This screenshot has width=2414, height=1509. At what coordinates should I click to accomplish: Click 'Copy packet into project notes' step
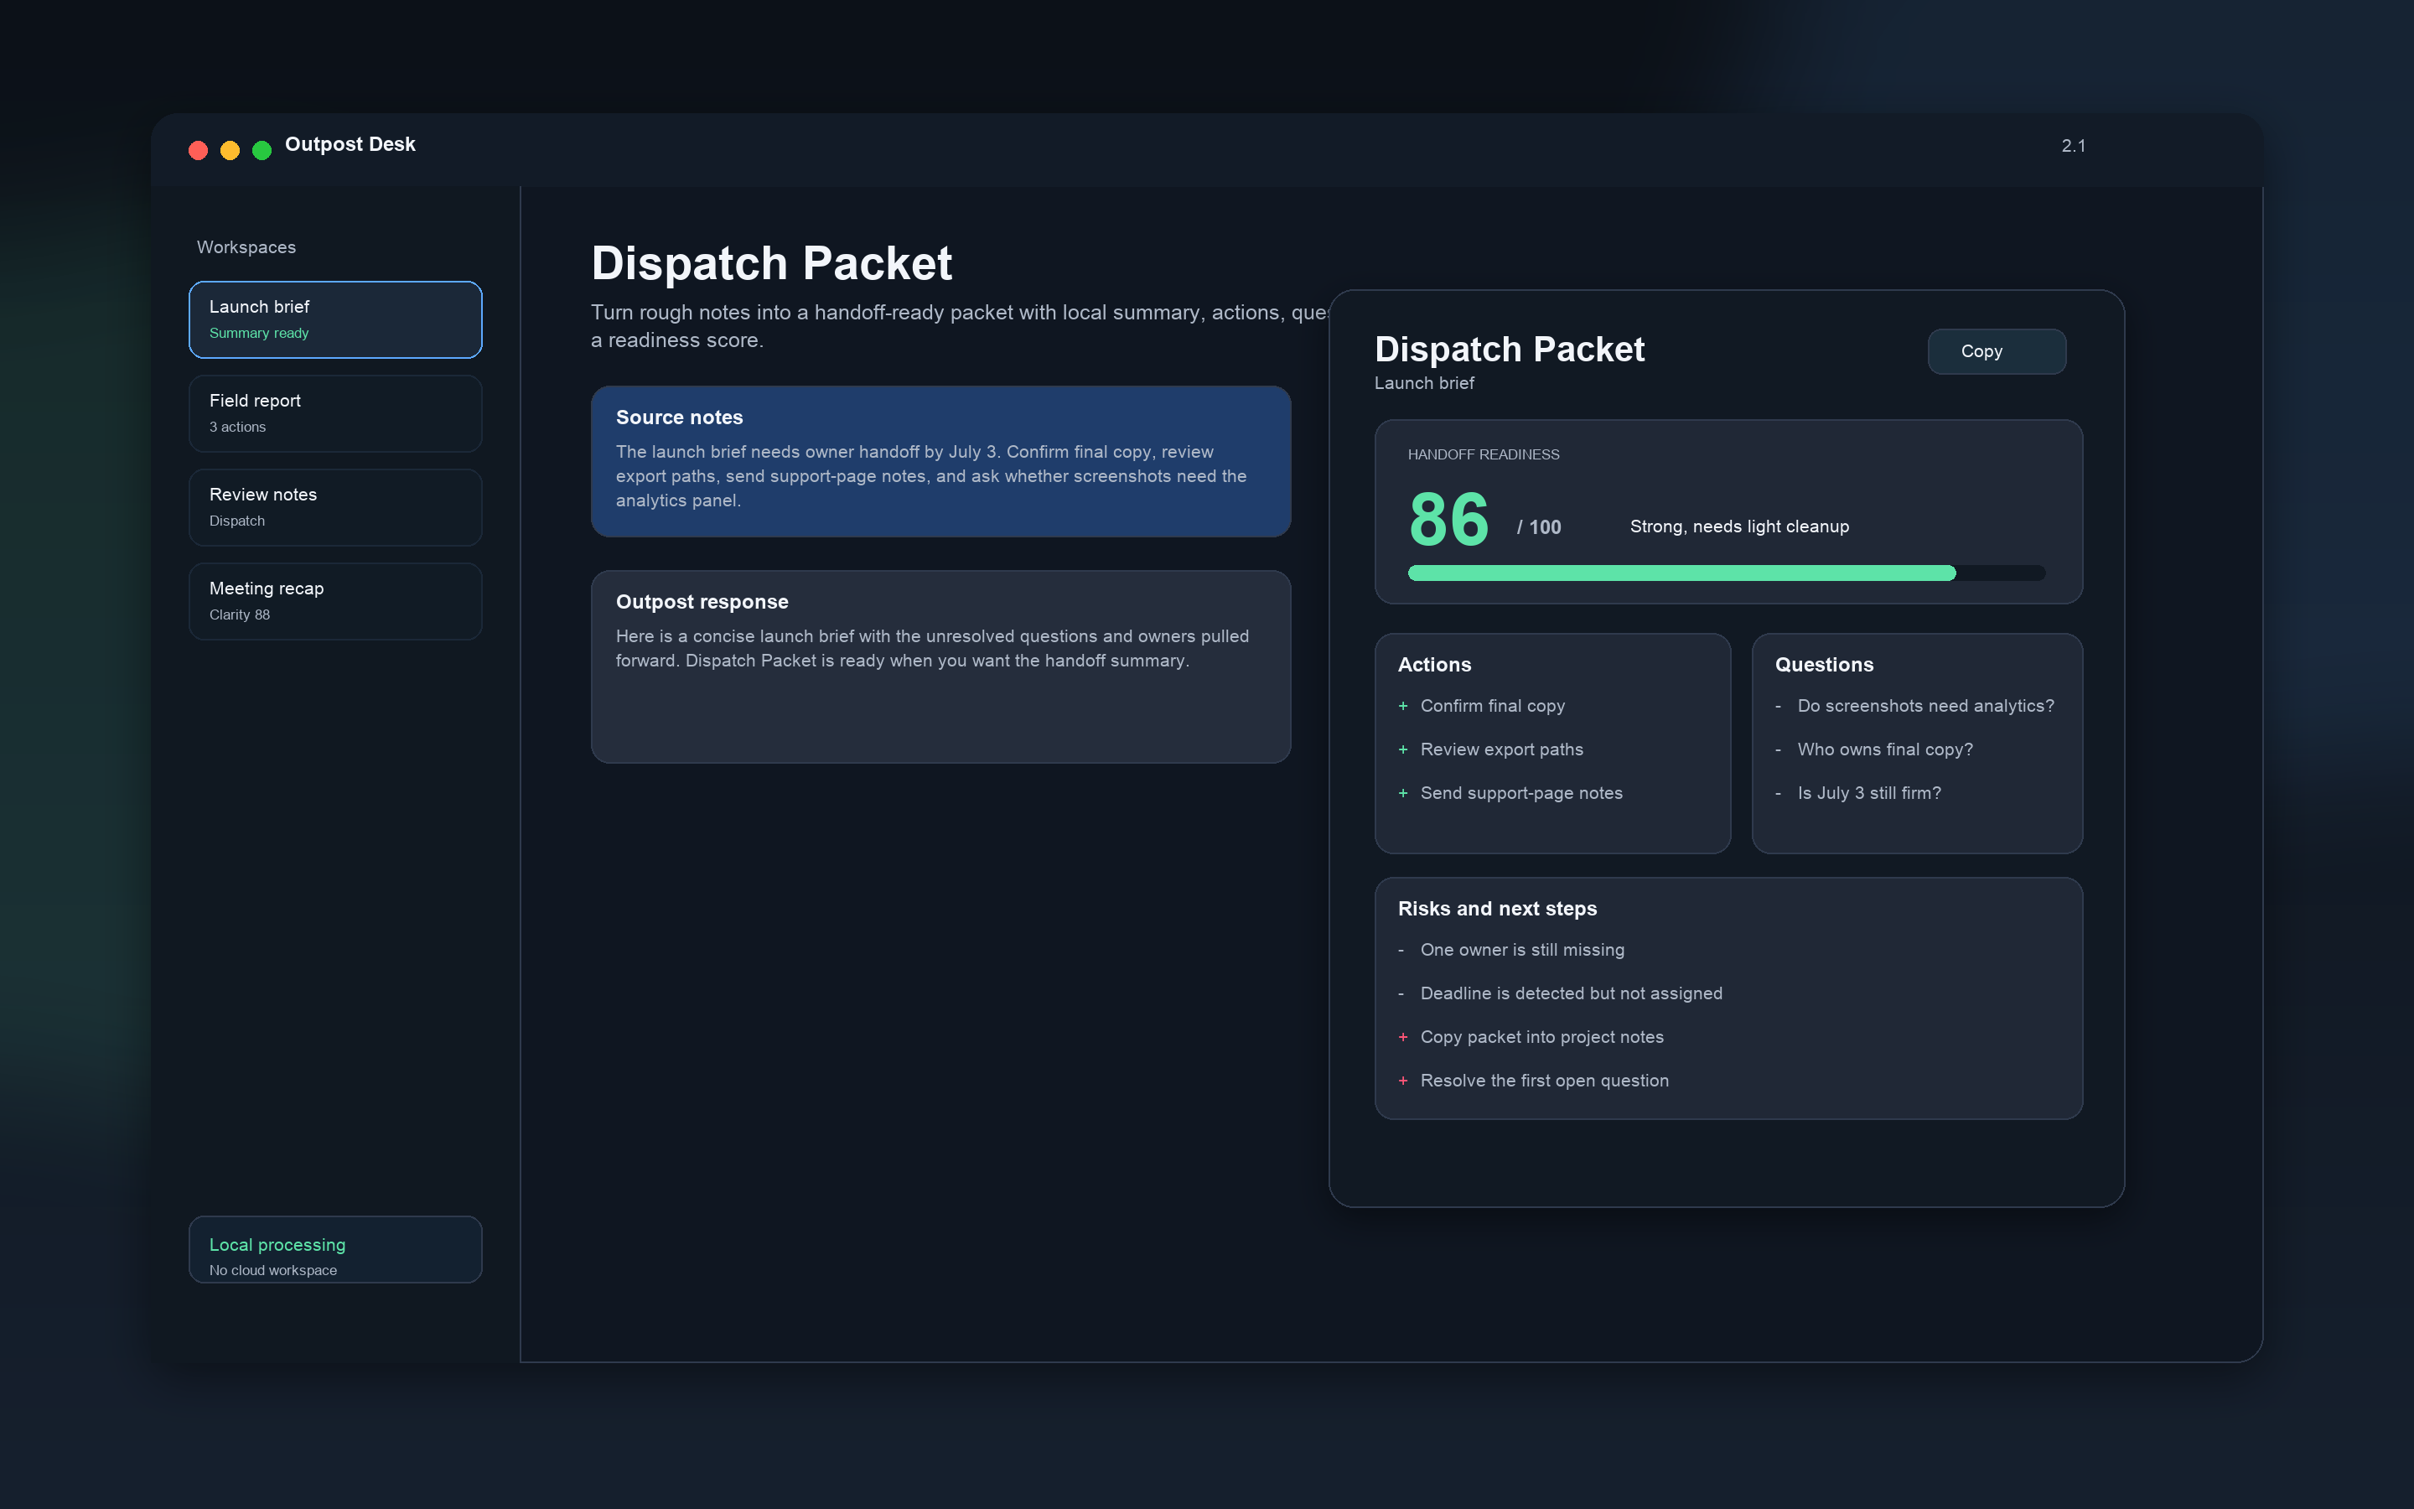1541,1037
